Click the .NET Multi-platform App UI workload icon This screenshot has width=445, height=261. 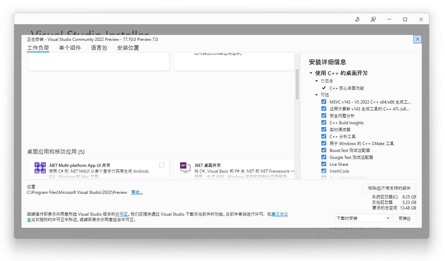click(x=40, y=168)
